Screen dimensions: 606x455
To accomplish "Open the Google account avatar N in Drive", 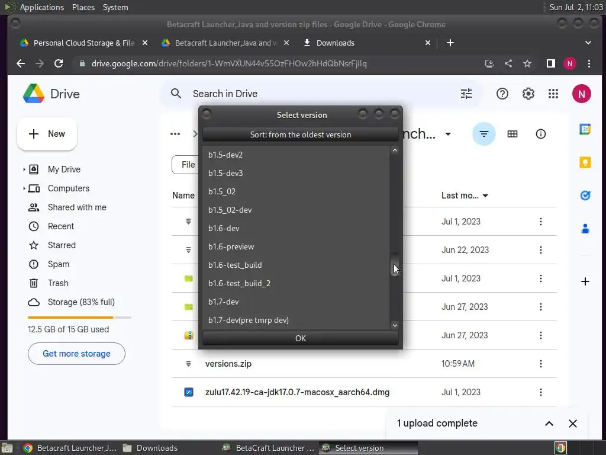I will pos(581,94).
